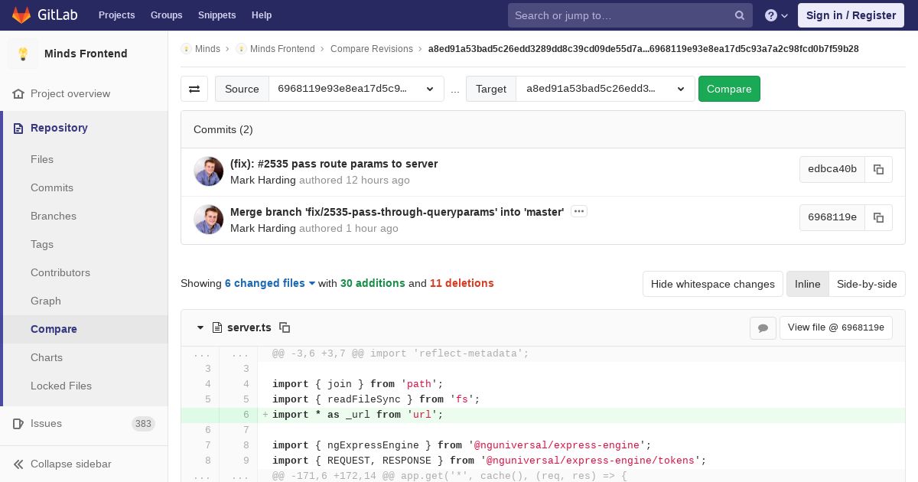This screenshot has width=918, height=482.
Task: Switch to Inline diff view
Action: (x=807, y=284)
